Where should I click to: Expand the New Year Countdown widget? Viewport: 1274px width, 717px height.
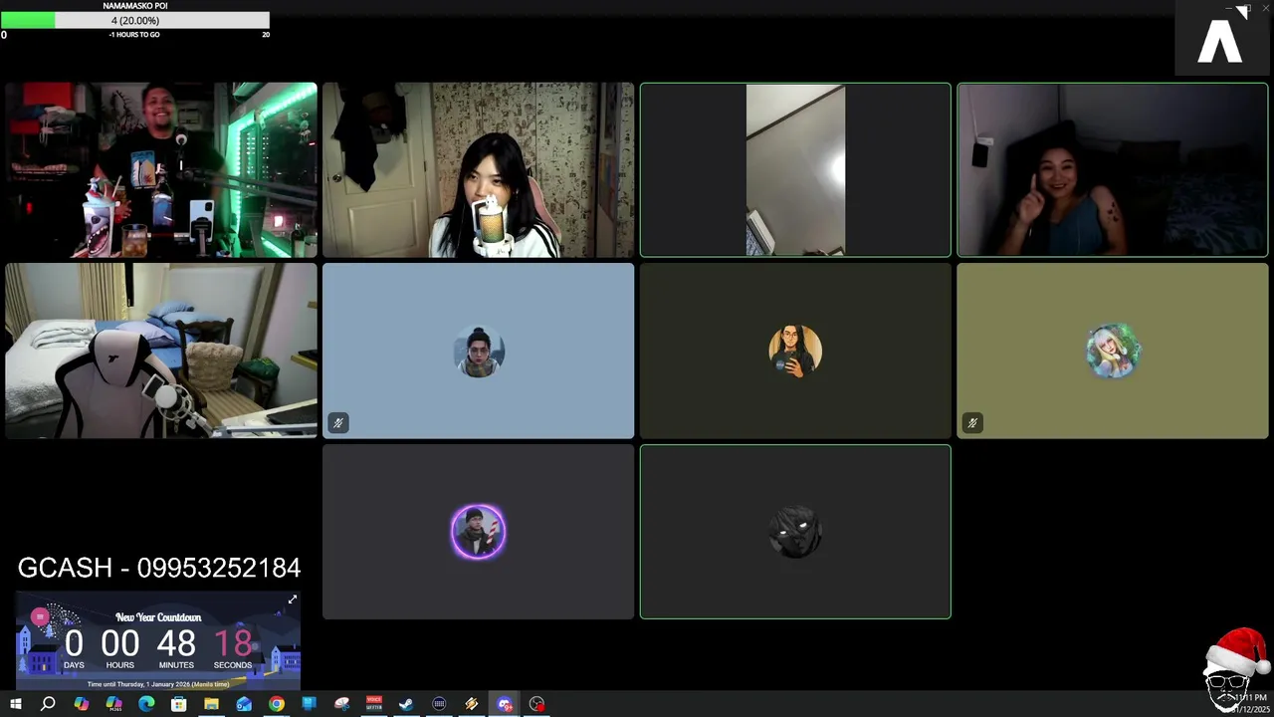293,599
